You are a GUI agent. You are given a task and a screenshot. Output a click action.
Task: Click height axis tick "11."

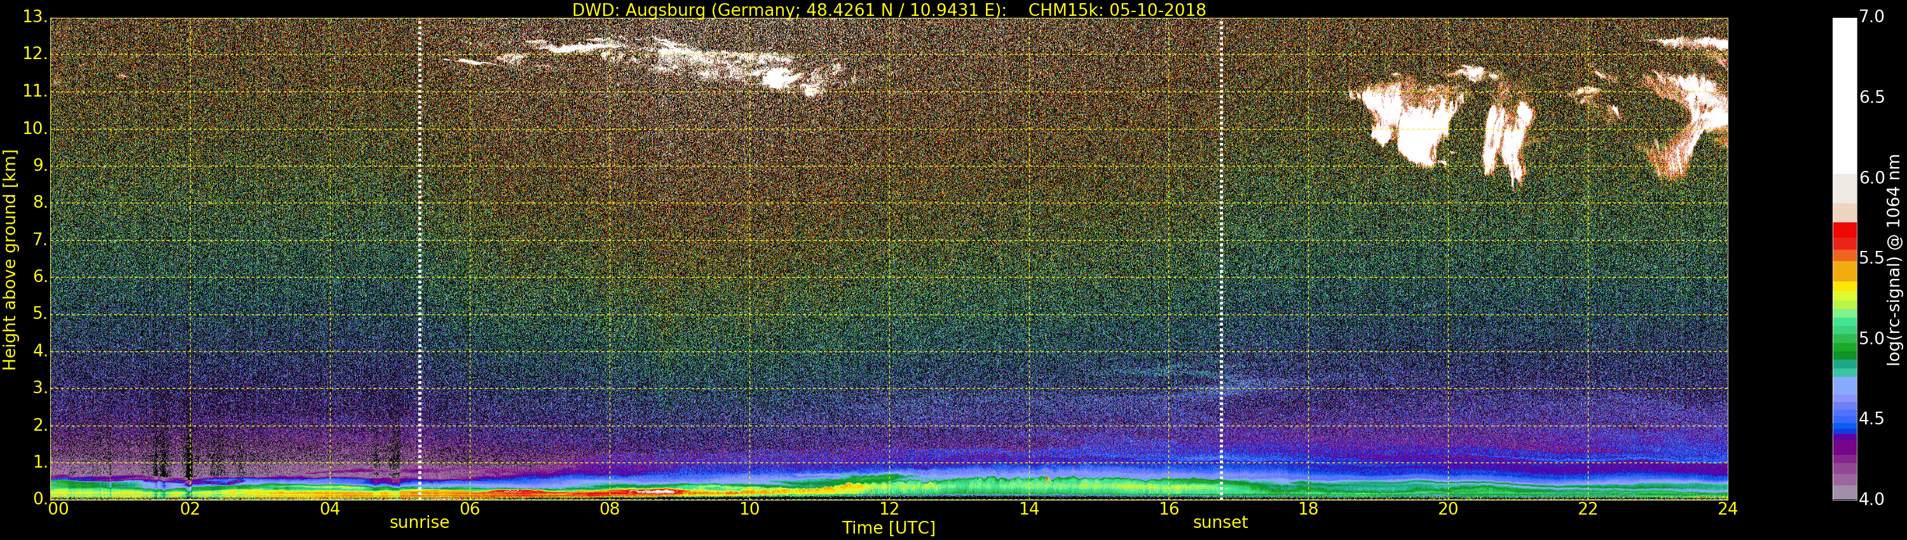coord(34,91)
